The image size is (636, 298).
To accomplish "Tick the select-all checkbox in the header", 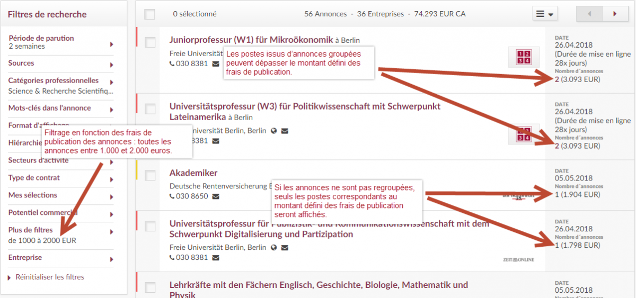I will [150, 14].
